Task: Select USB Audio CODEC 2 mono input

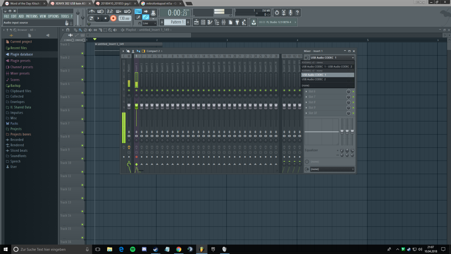Action: [x=328, y=79]
